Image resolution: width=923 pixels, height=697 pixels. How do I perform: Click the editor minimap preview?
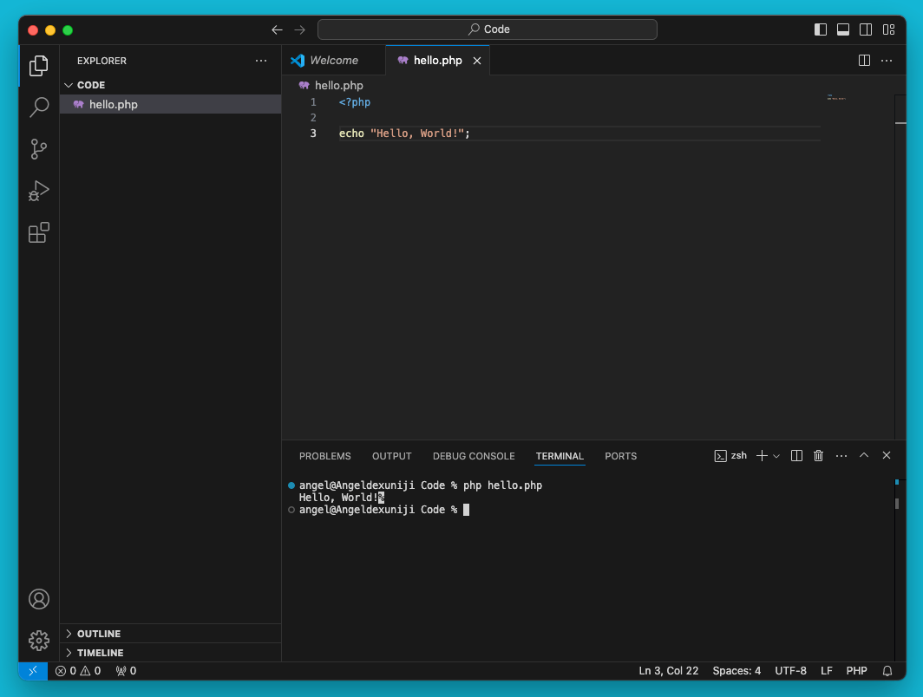point(836,98)
